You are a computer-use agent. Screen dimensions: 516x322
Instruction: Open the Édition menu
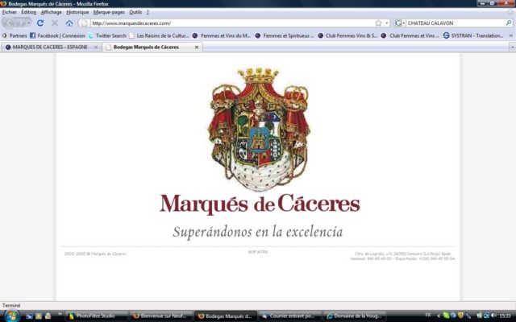[x=29, y=12]
